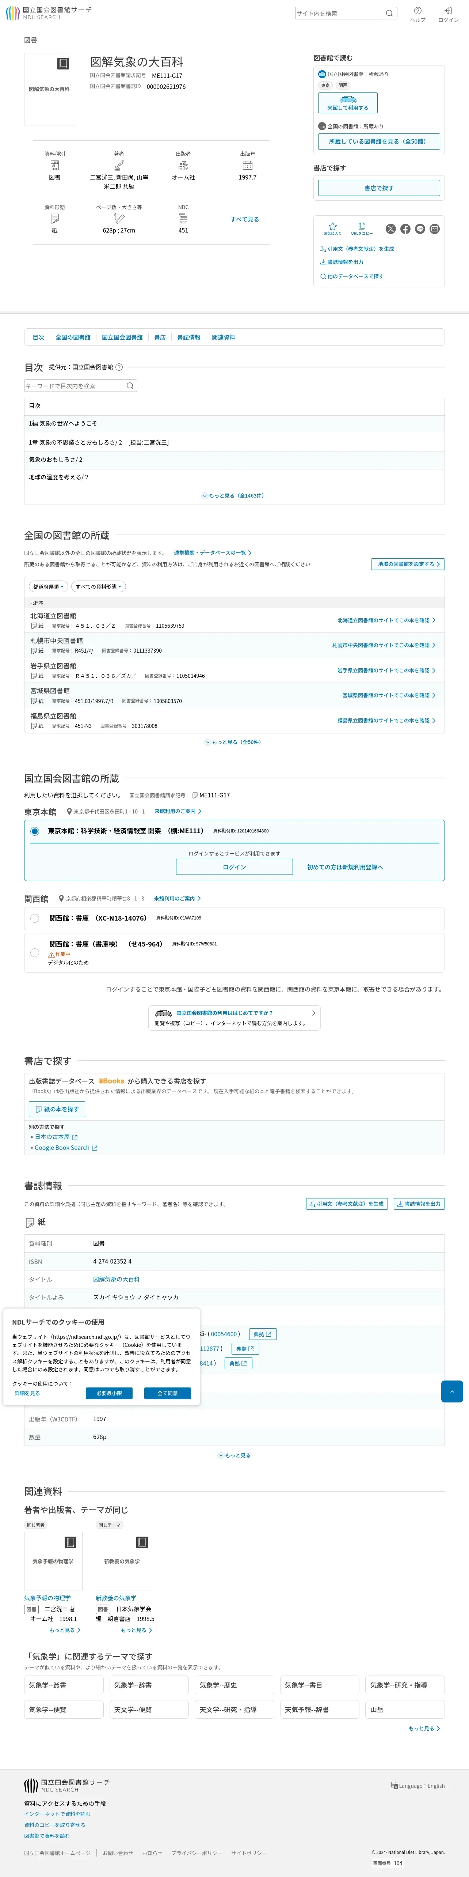The image size is (469, 1877).
Task: Click 所蔵している図書館を見る（全50館）
Action: 379,141
